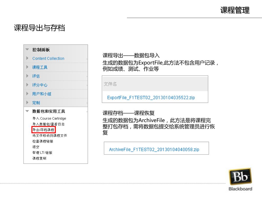Click 导入数据包/查看日志 item
Viewport: 262px width, 197px height.
[48, 124]
